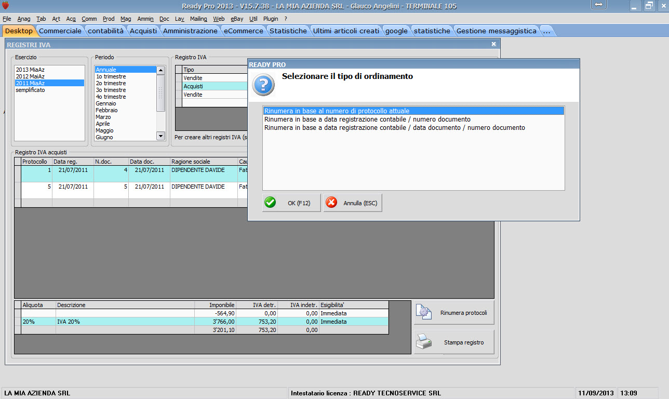
Task: Select Rinumera by data registrazione / numero documento
Action: click(413, 119)
